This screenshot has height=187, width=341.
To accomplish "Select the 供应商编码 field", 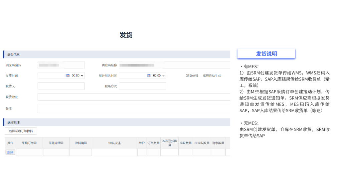I will (61, 65).
